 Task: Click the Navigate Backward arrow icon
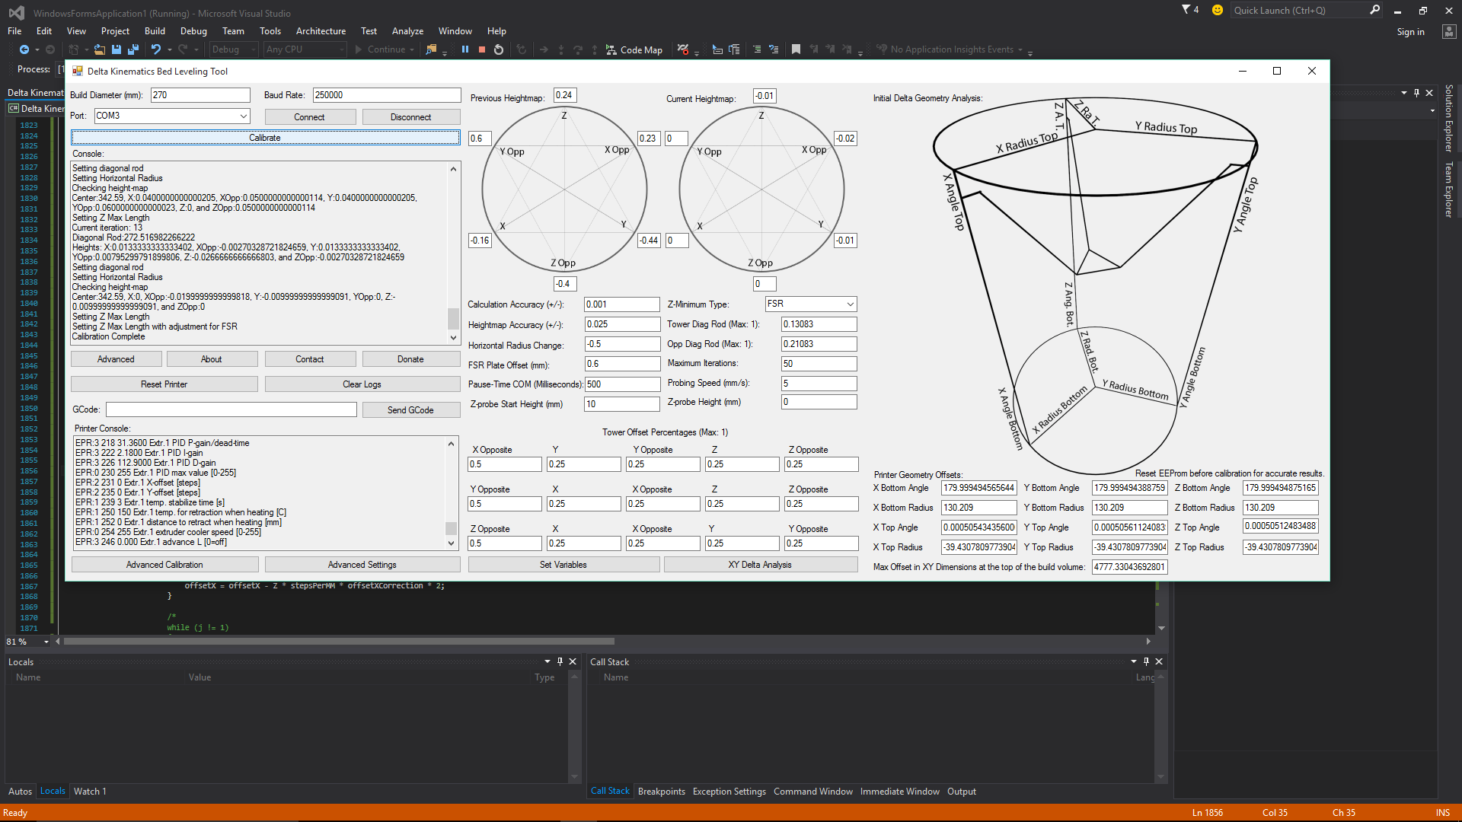point(24,49)
